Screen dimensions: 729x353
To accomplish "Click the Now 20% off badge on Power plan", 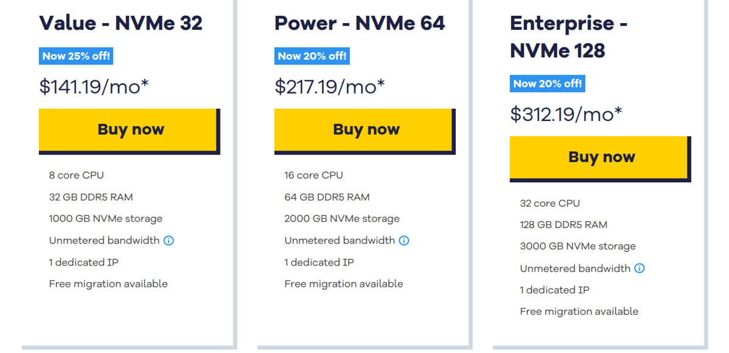I will pyautogui.click(x=312, y=56).
